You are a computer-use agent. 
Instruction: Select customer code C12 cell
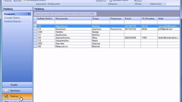pyautogui.click(x=45, y=41)
